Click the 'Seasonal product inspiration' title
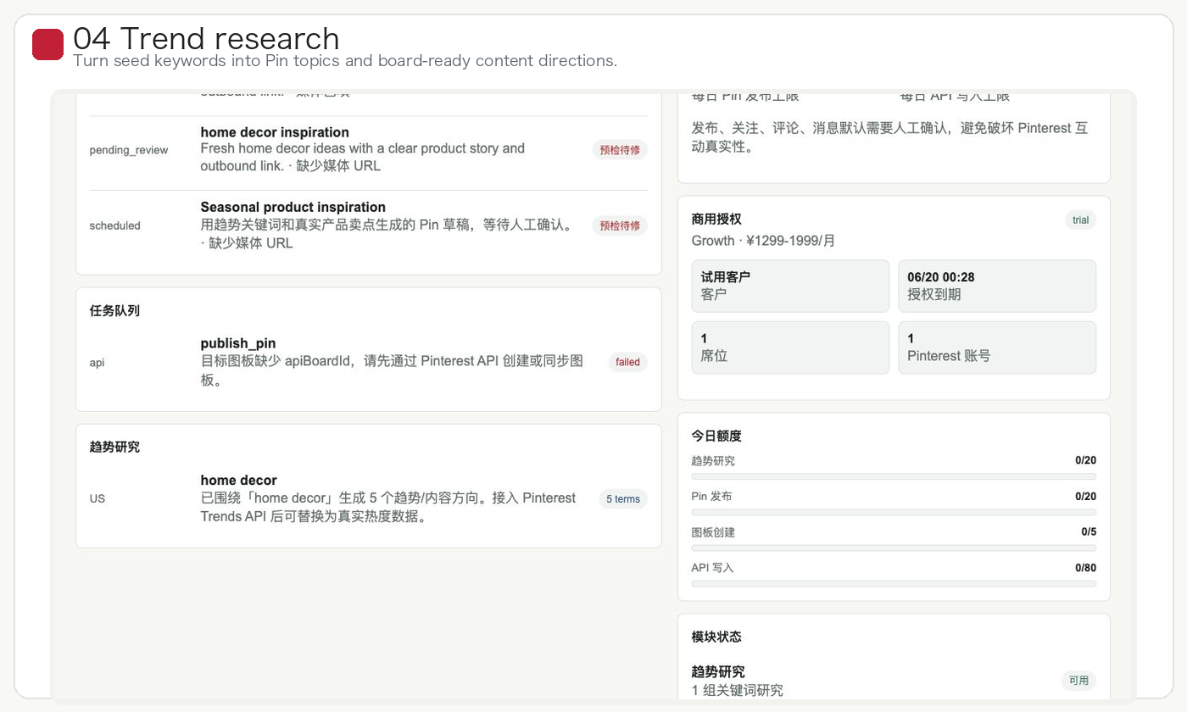 tap(293, 207)
